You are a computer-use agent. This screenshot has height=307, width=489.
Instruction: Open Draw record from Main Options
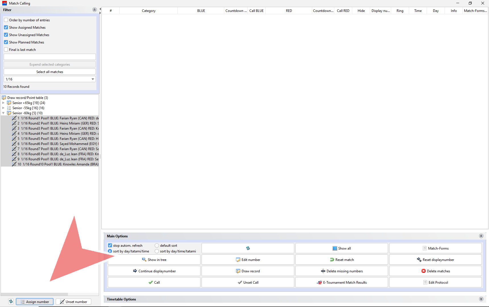pyautogui.click(x=248, y=271)
